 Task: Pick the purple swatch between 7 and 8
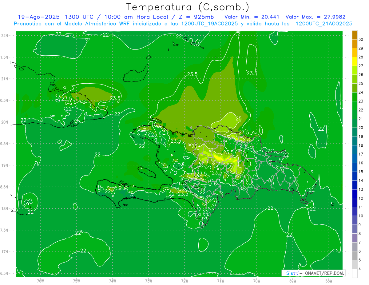(355, 238)
